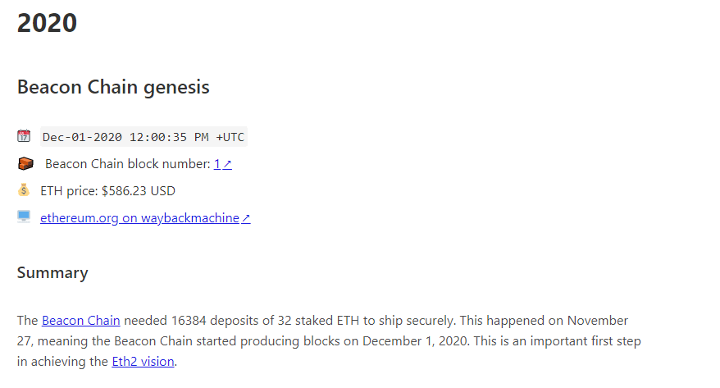Open ethereum.org on waybackmachine link

[139, 218]
